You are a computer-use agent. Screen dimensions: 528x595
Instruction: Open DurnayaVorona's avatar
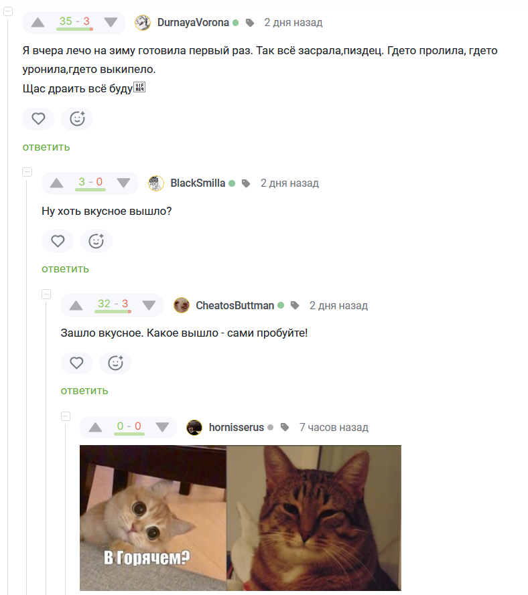click(x=142, y=23)
